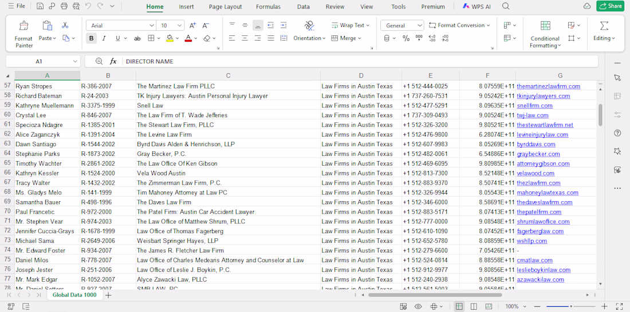Open the thepatelfirm.com hyperlink

click(539, 212)
